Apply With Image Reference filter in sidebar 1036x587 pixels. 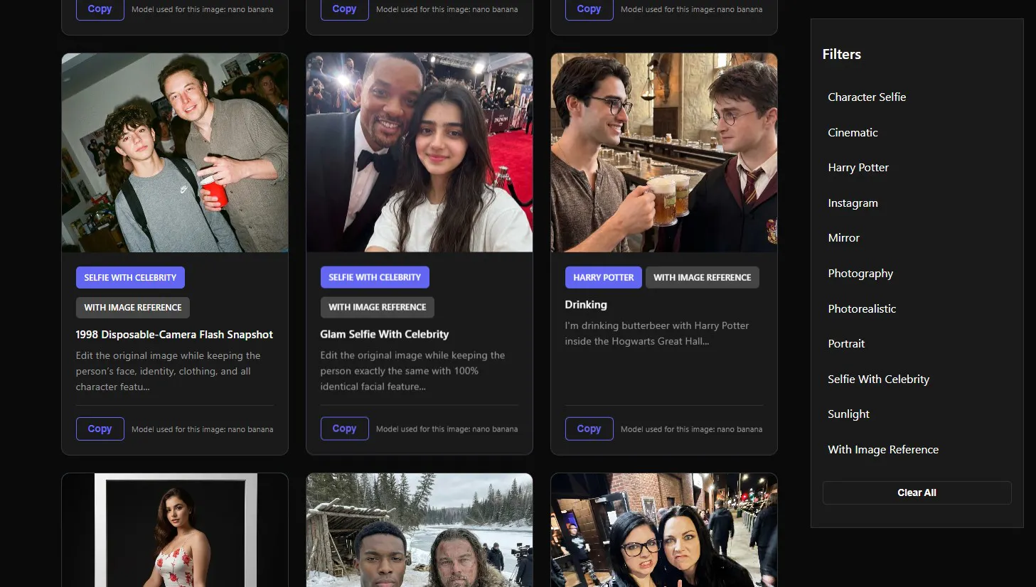point(883,450)
